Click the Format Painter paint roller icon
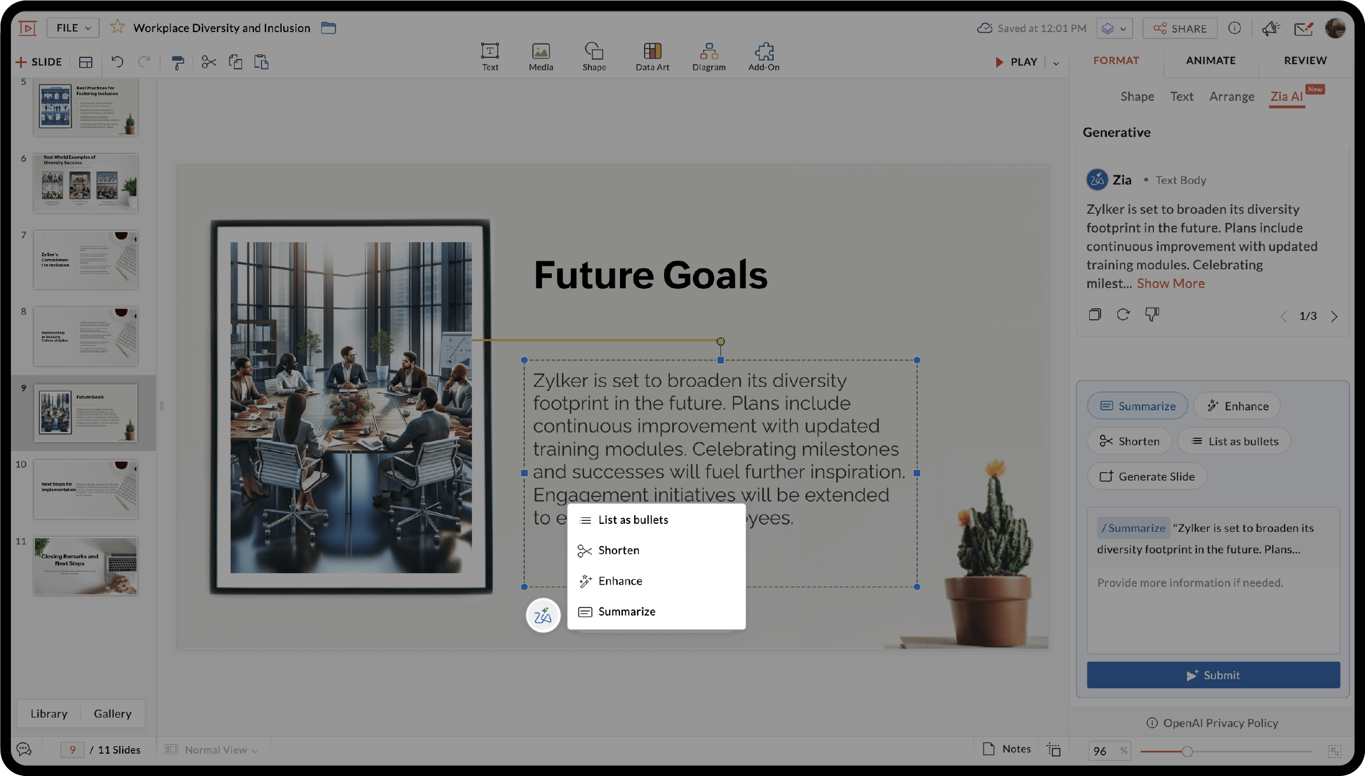 coord(178,62)
